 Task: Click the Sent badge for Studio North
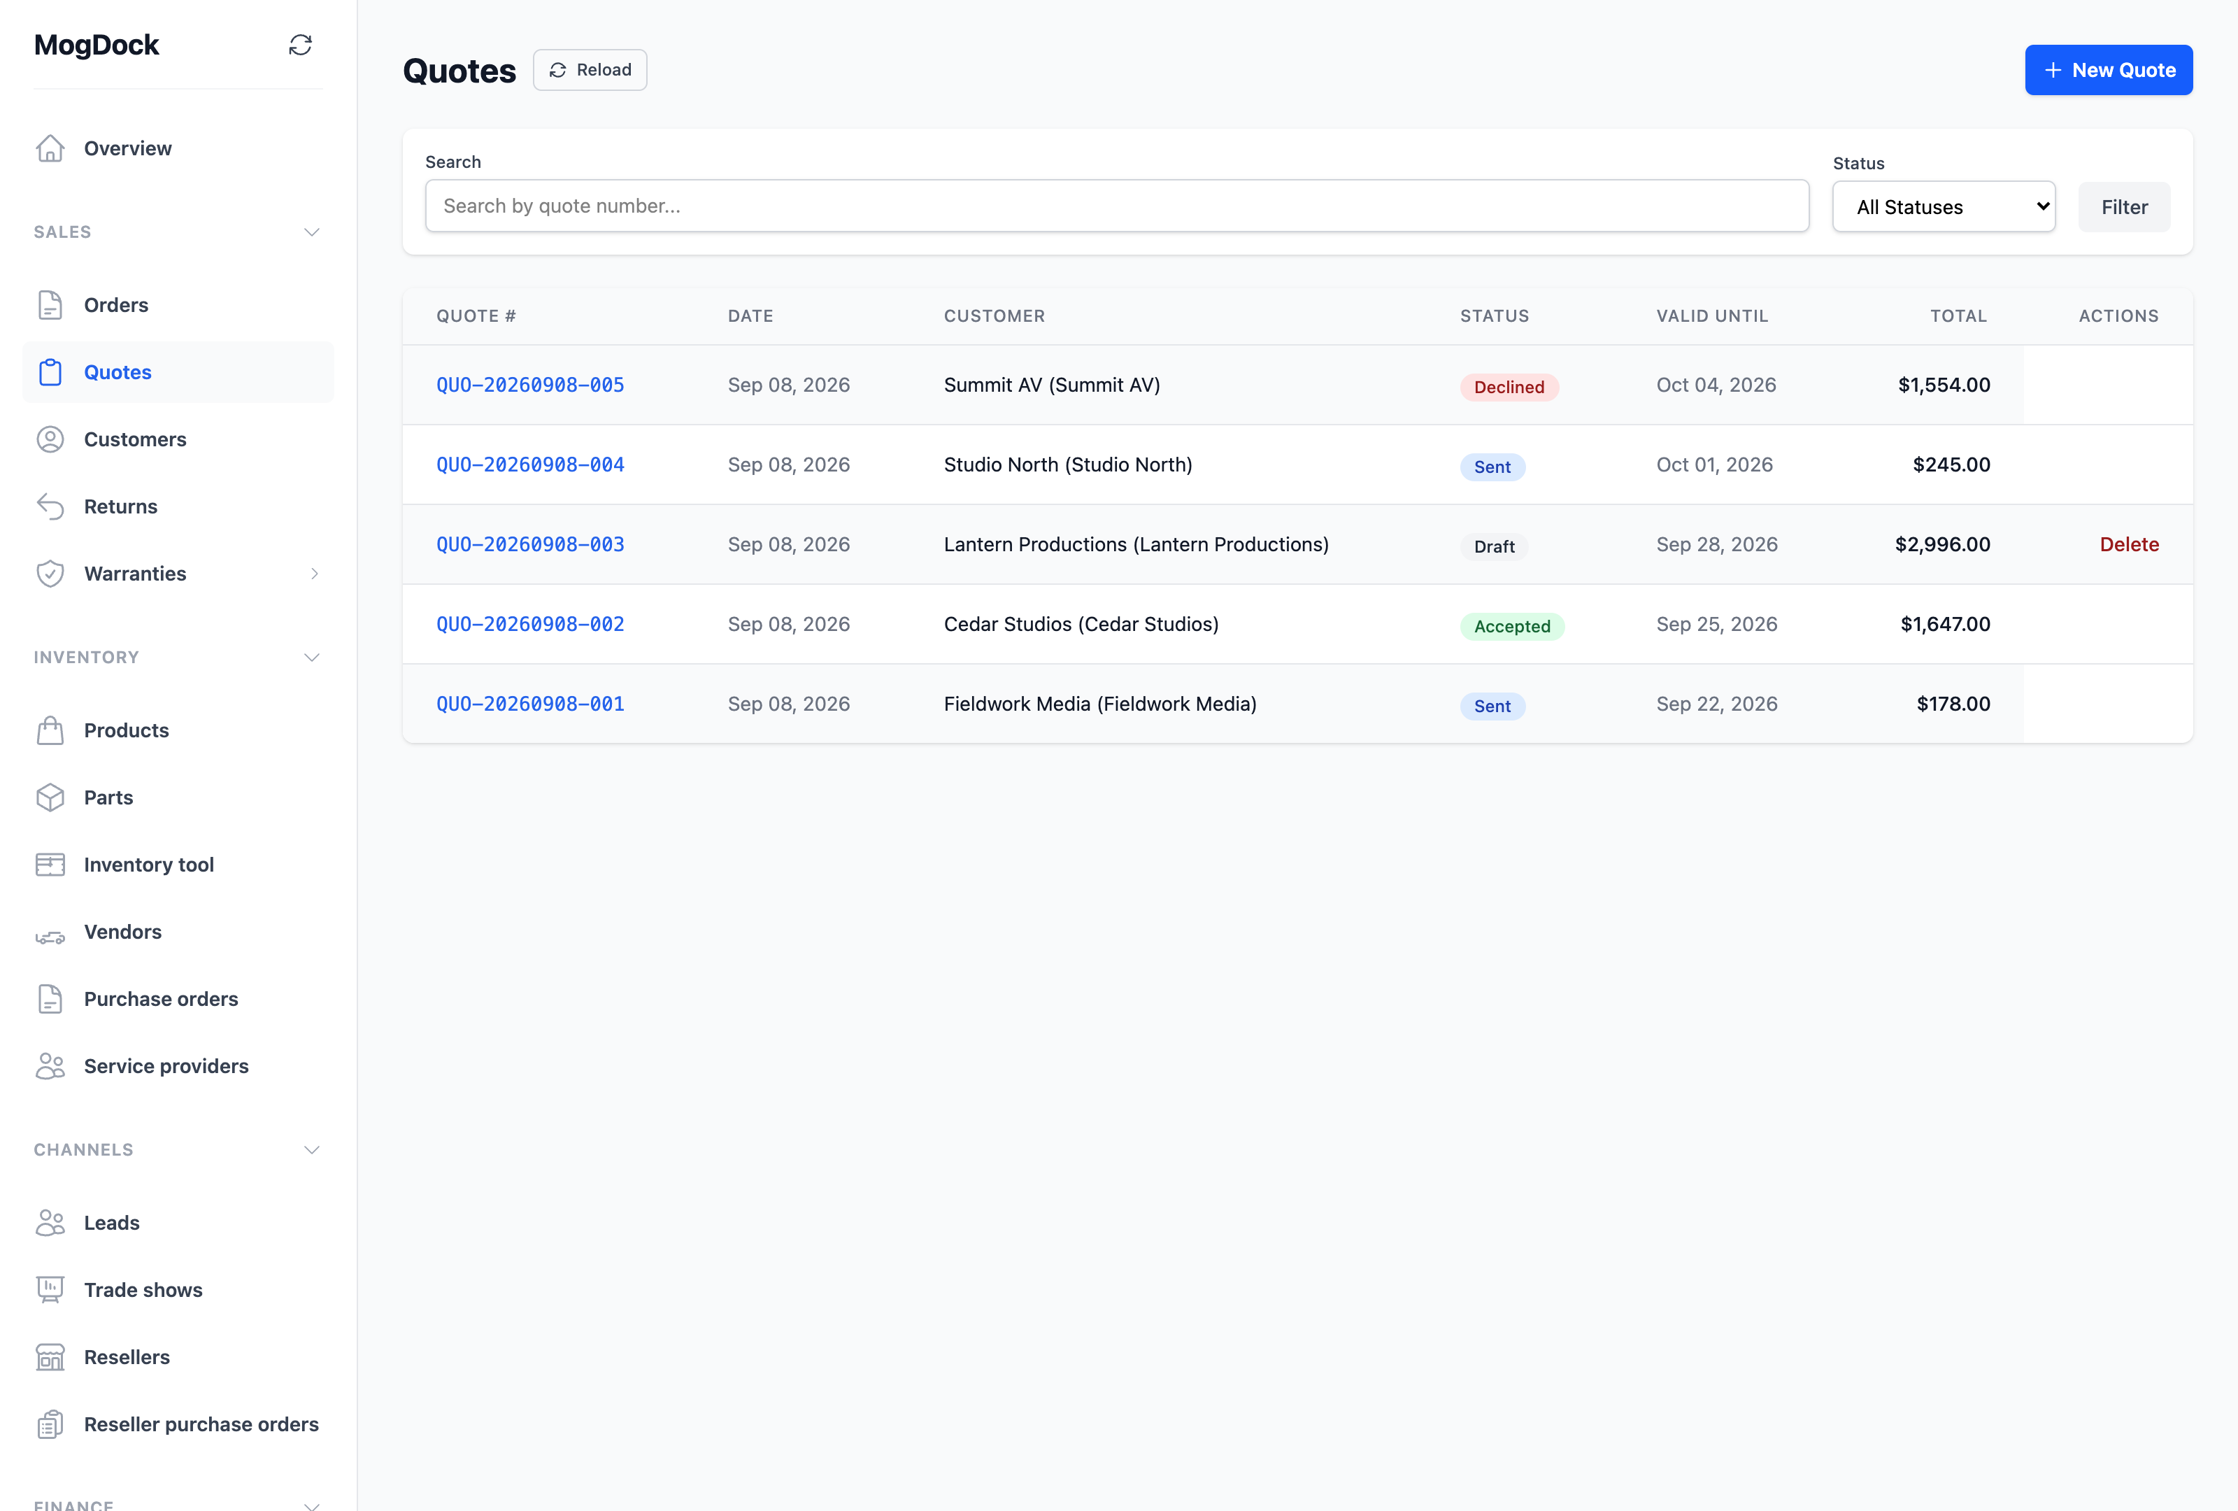(1492, 467)
